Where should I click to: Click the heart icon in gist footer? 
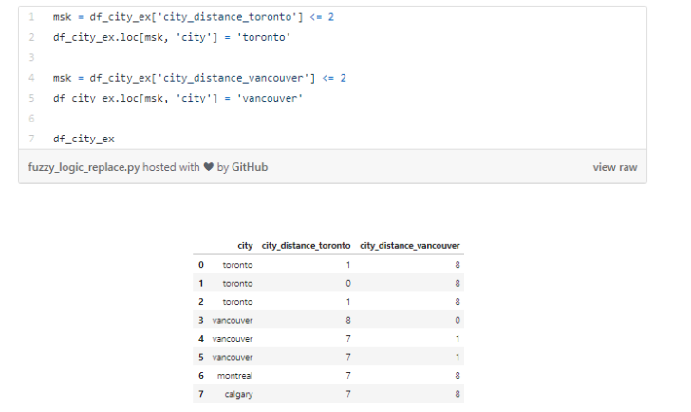point(207,167)
